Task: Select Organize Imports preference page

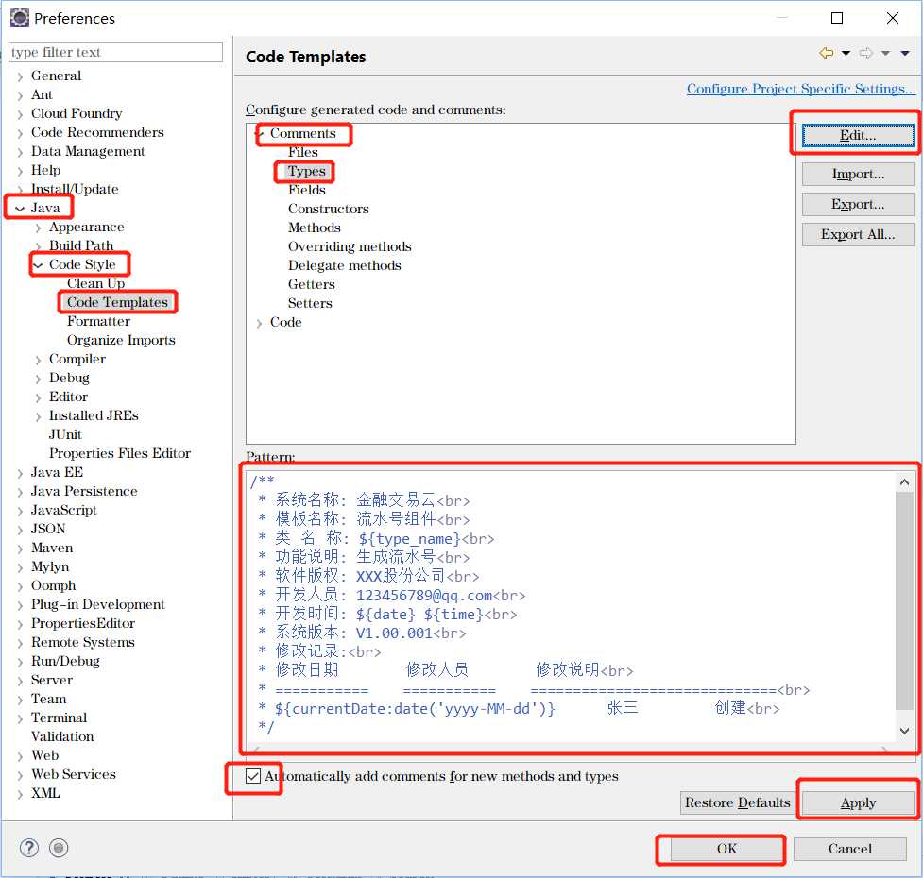Action: 121,340
